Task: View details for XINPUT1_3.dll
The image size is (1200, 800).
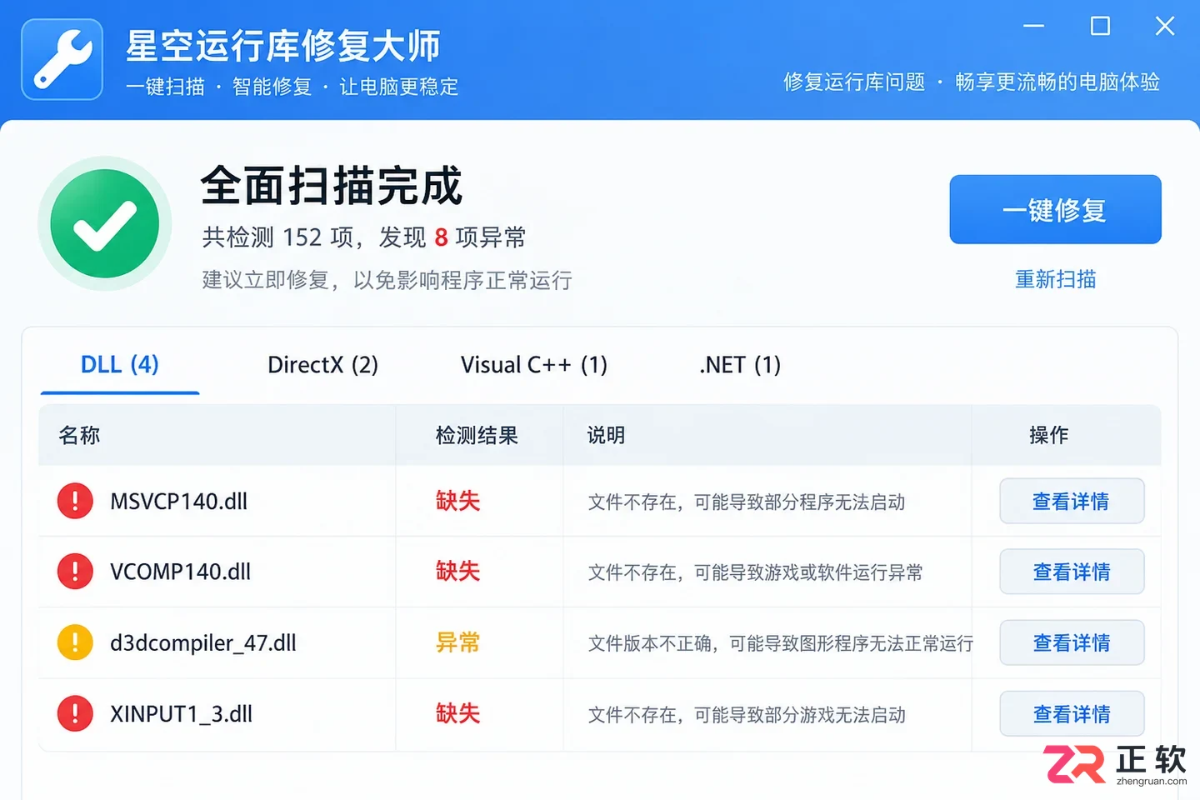Action: click(1072, 713)
